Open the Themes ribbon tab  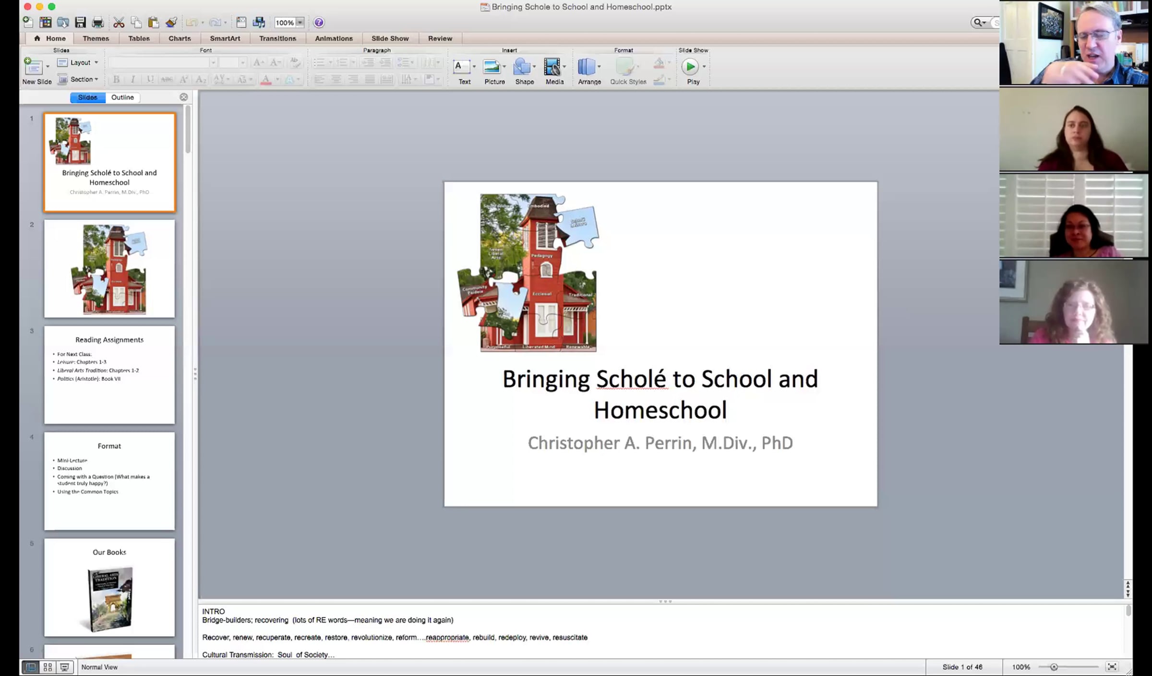pyautogui.click(x=96, y=38)
